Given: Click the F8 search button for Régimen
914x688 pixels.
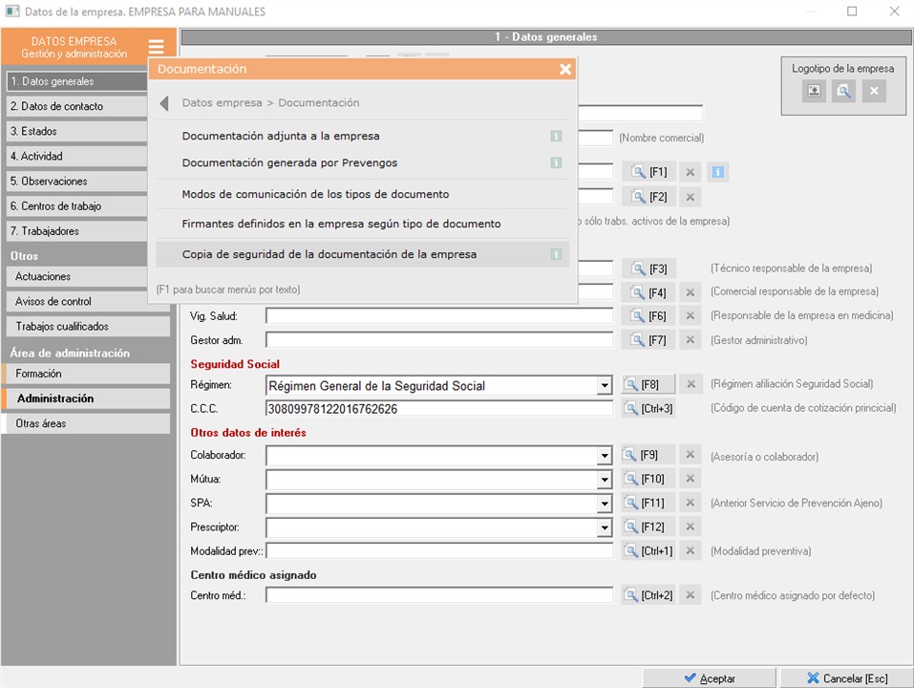Looking at the screenshot, I should [648, 385].
